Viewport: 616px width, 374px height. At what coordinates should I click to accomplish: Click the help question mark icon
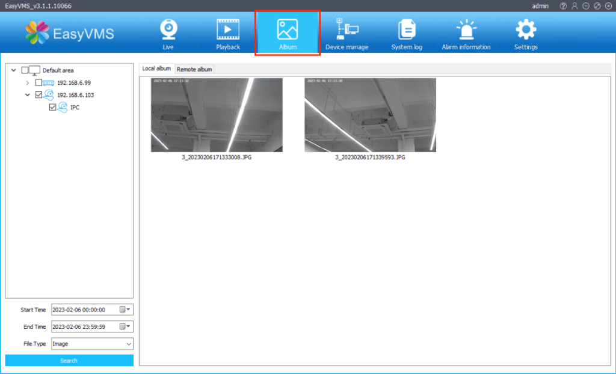(563, 5)
